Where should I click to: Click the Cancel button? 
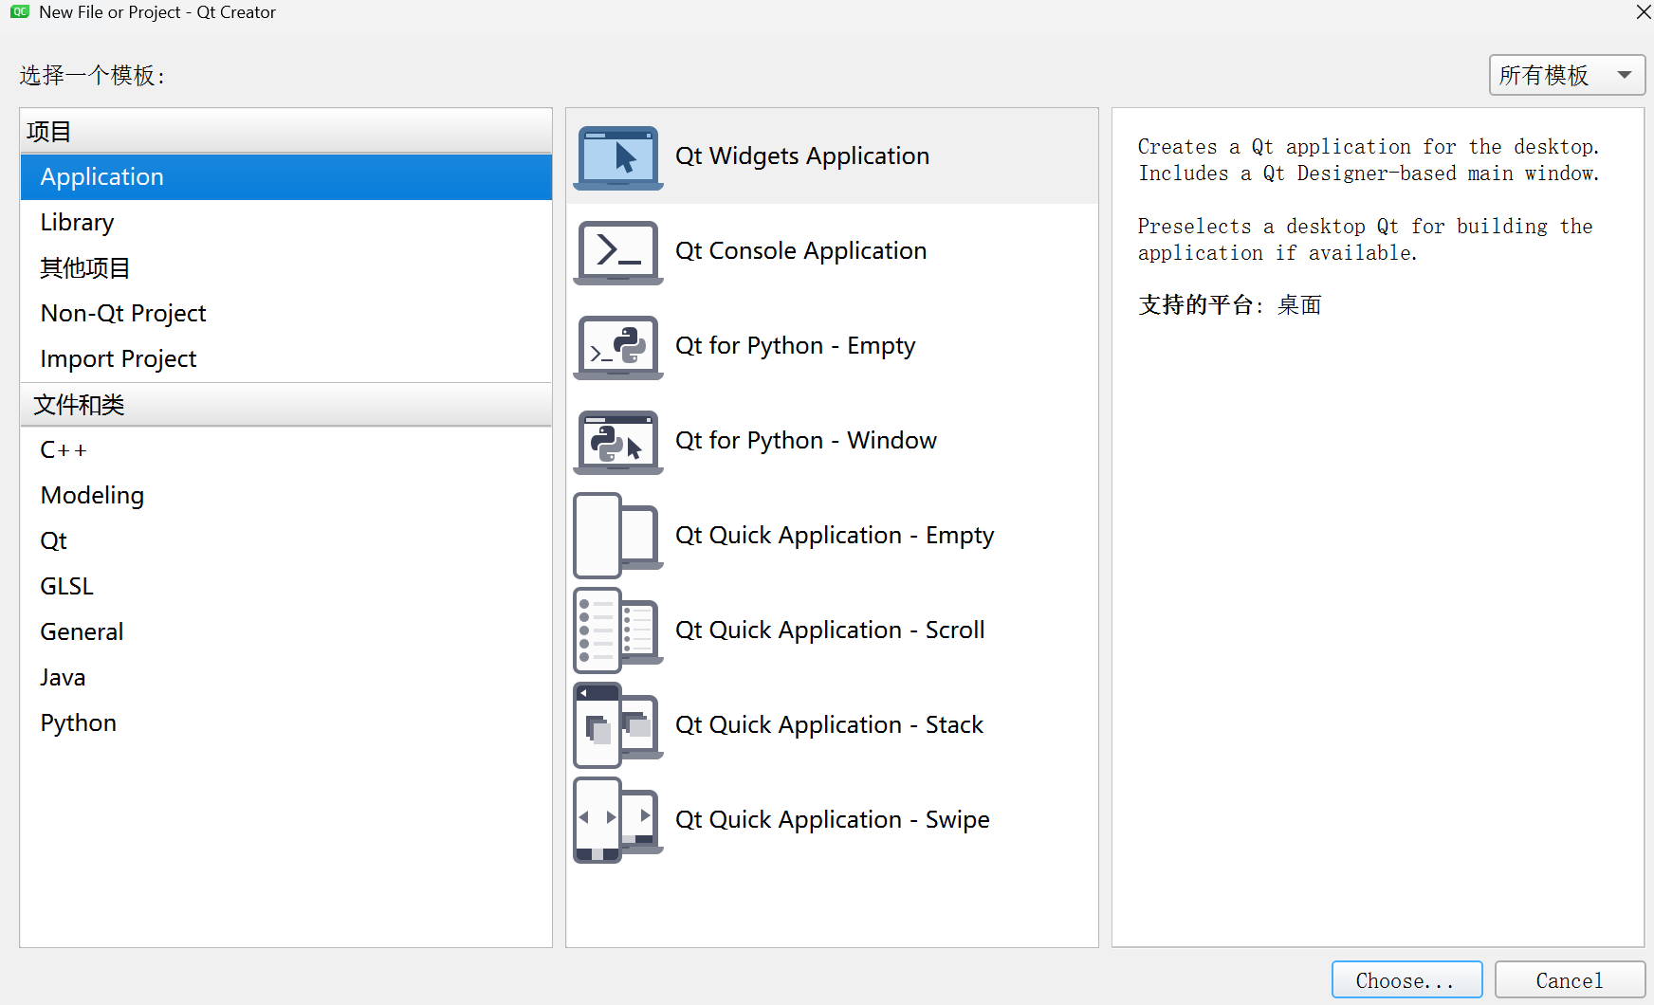pyautogui.click(x=1570, y=980)
